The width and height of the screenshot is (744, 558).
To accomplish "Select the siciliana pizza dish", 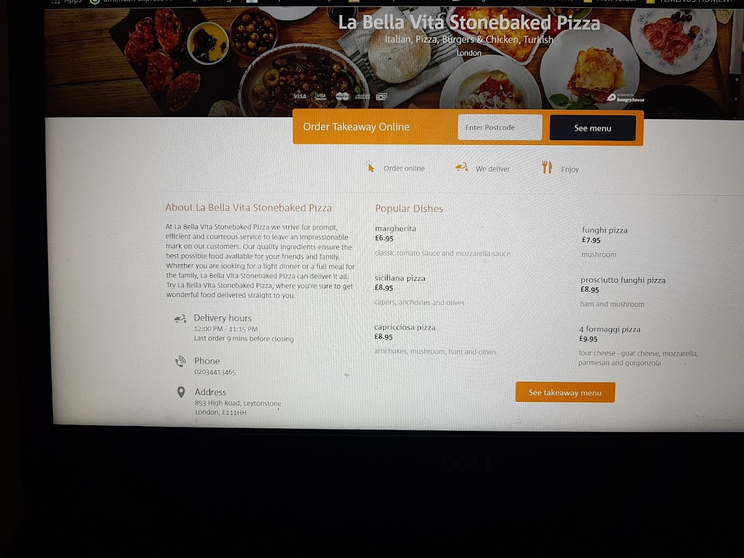I will (400, 278).
